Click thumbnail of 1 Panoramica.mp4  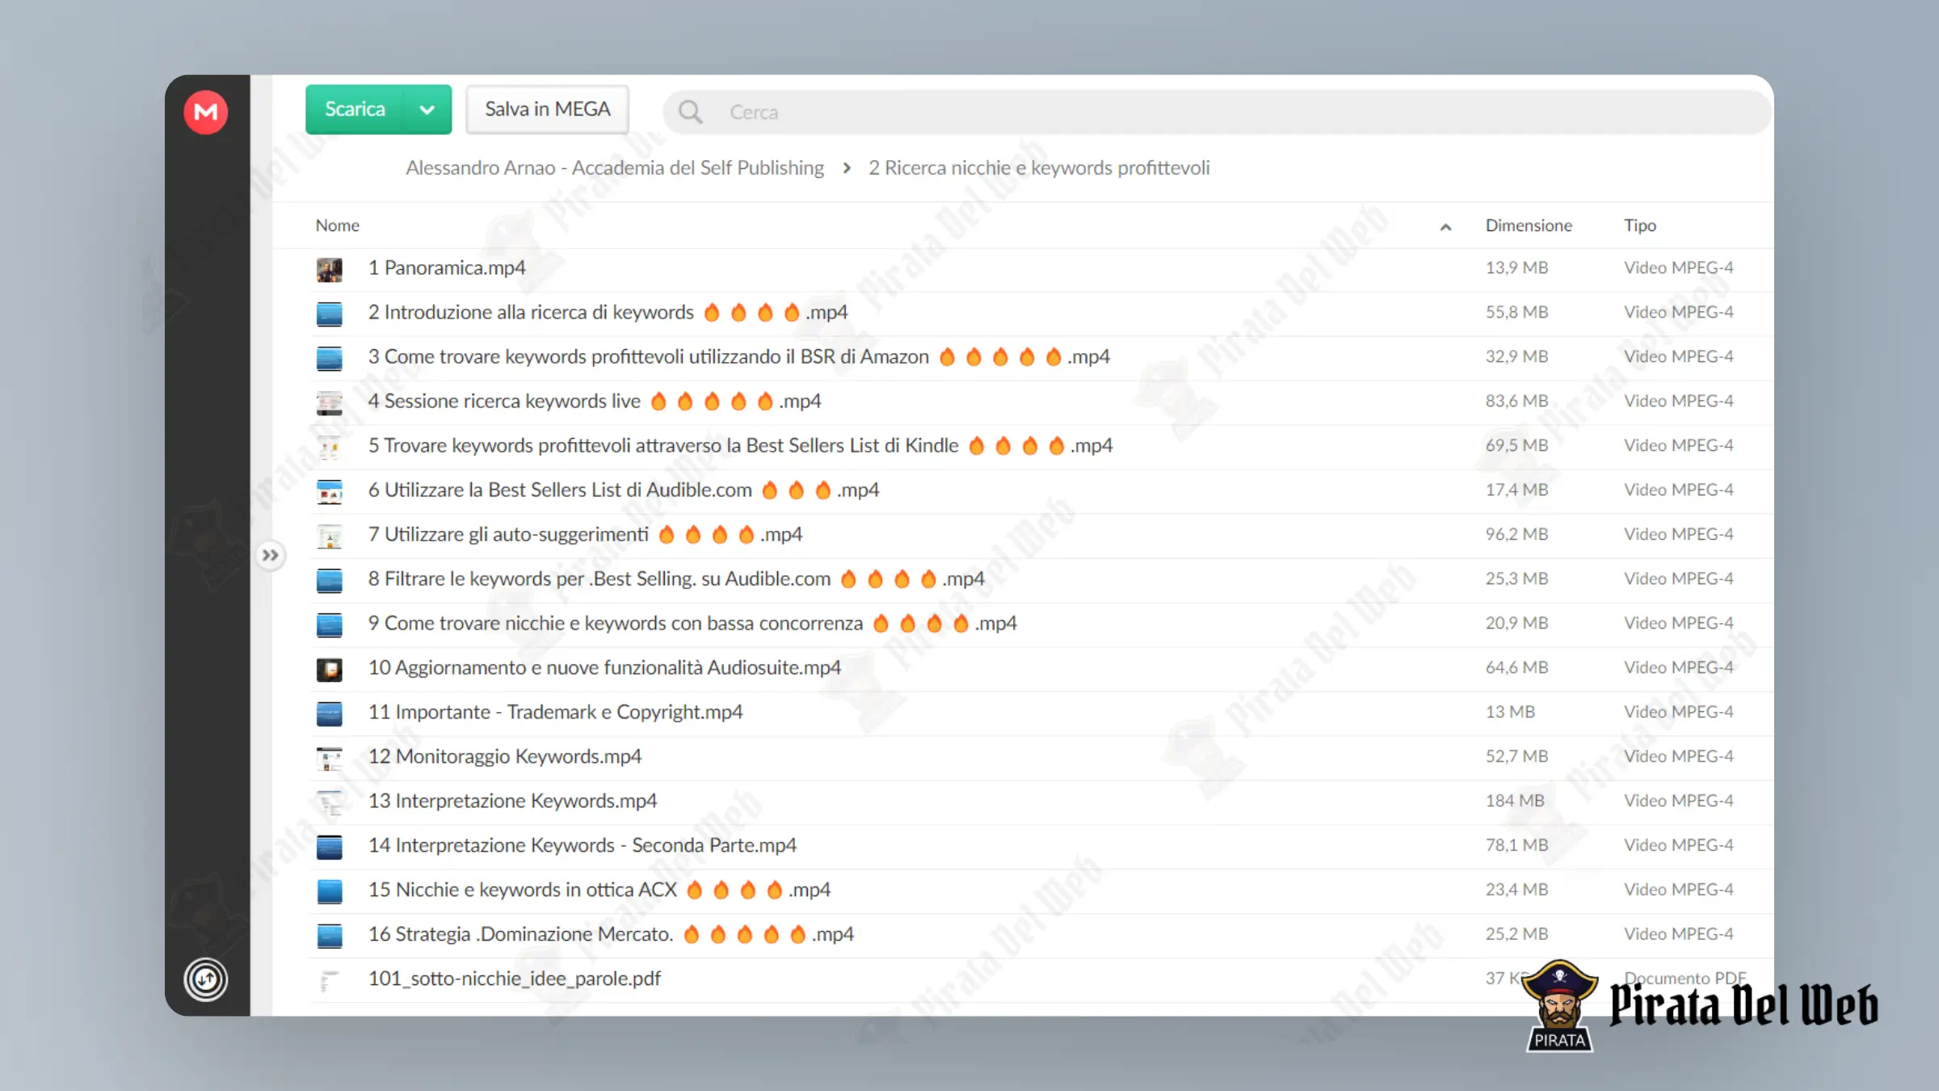pyautogui.click(x=329, y=269)
